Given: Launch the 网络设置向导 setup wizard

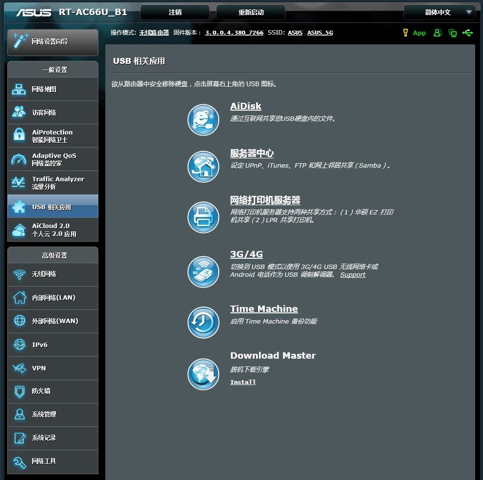Looking at the screenshot, I should coord(53,42).
